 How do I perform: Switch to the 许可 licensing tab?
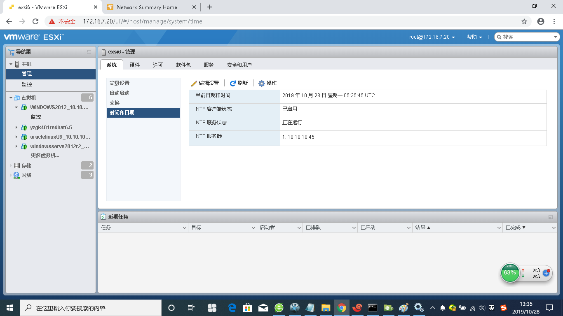(x=158, y=65)
